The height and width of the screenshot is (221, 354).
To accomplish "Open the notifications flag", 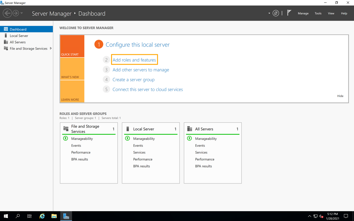I will pyautogui.click(x=289, y=13).
